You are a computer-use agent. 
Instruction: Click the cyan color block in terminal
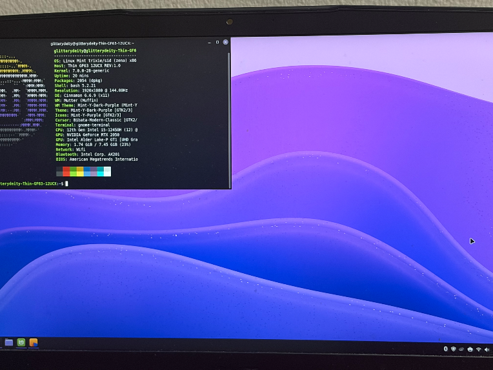101,172
